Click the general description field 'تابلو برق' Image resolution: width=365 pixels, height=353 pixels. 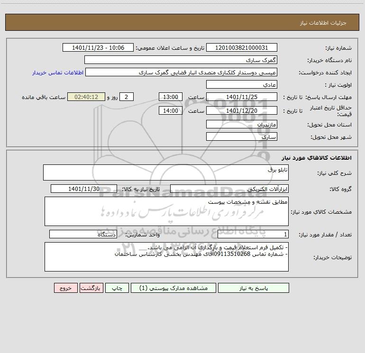pos(166,172)
